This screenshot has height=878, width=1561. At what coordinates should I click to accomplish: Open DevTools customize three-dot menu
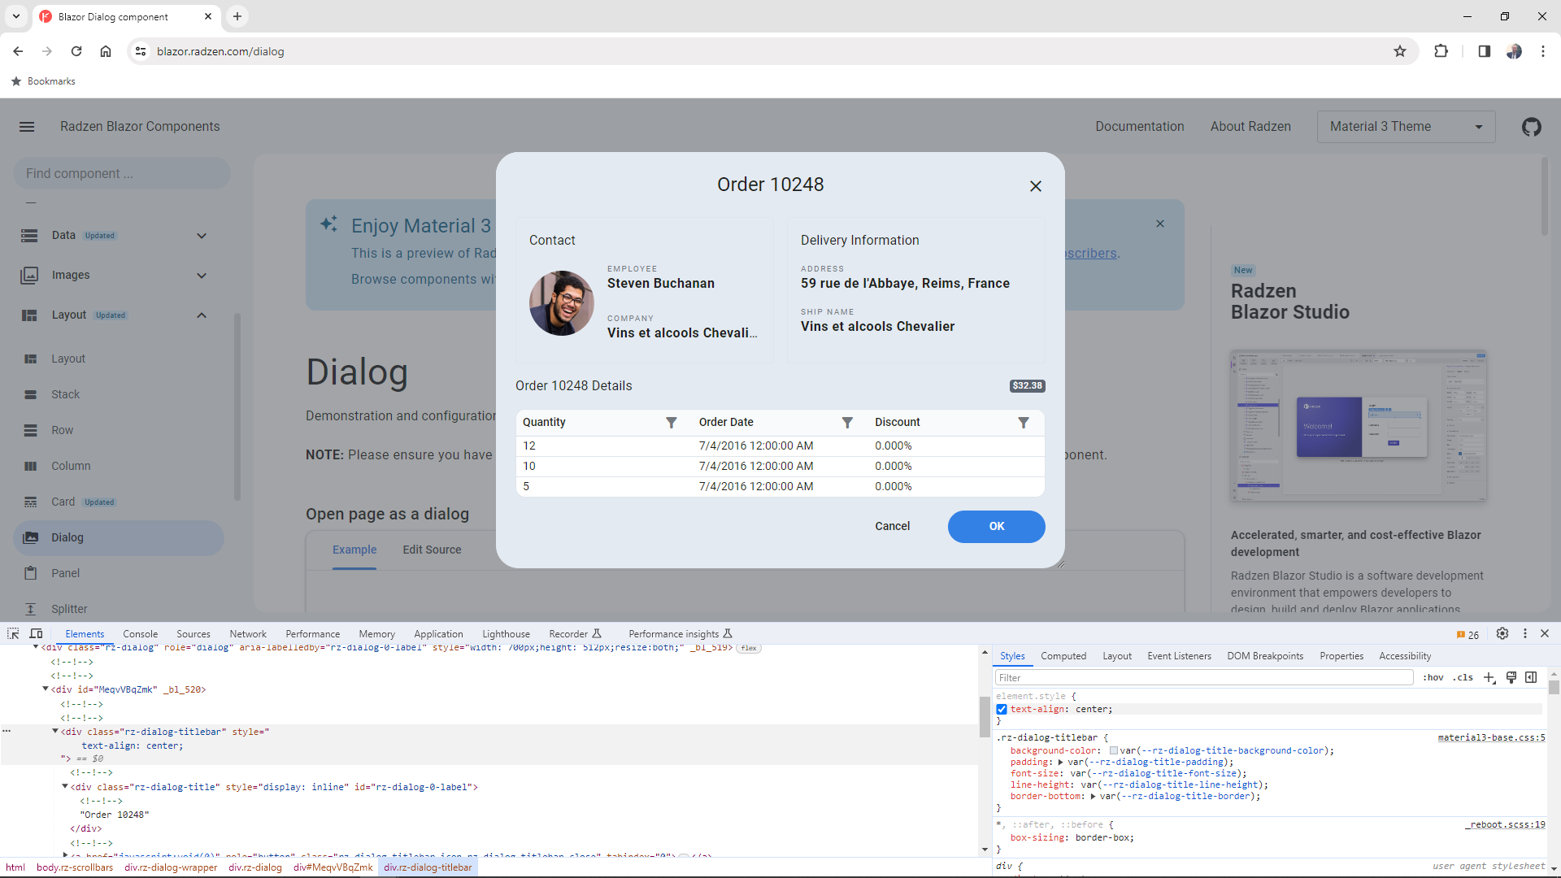coord(1525,634)
